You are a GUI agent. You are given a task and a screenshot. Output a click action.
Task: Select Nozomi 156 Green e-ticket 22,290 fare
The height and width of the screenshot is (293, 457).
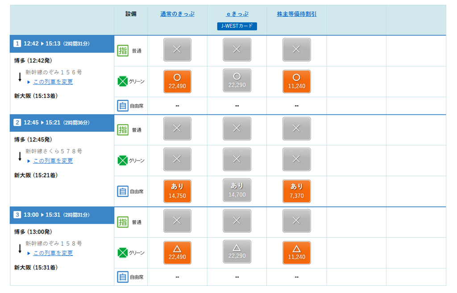point(237,81)
